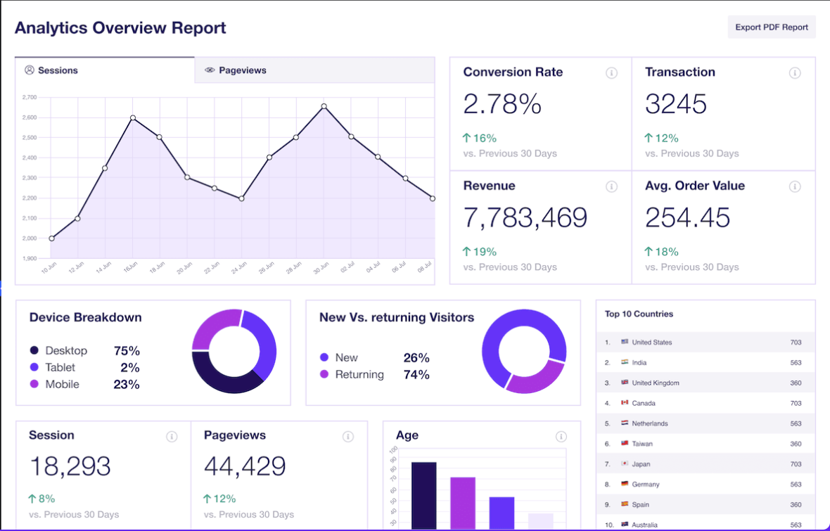This screenshot has height=531, width=830.
Task: Click the United Kingdom flag icon
Action: 625,382
